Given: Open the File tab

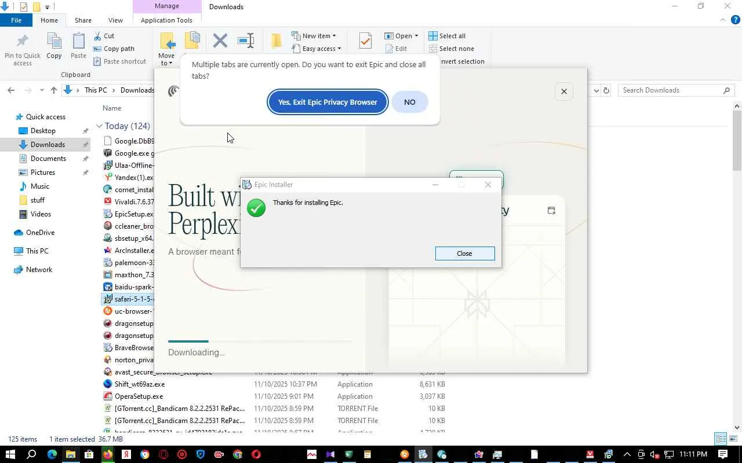Looking at the screenshot, I should (x=16, y=20).
